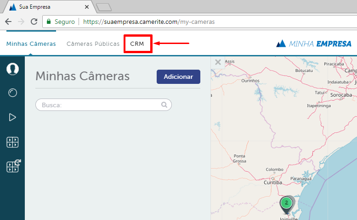Click the magnifier icon in Busca field
The width and height of the screenshot is (357, 220).
(x=164, y=105)
